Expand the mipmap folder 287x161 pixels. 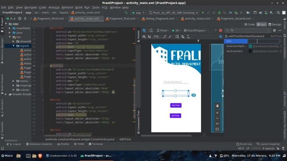tap(13, 85)
